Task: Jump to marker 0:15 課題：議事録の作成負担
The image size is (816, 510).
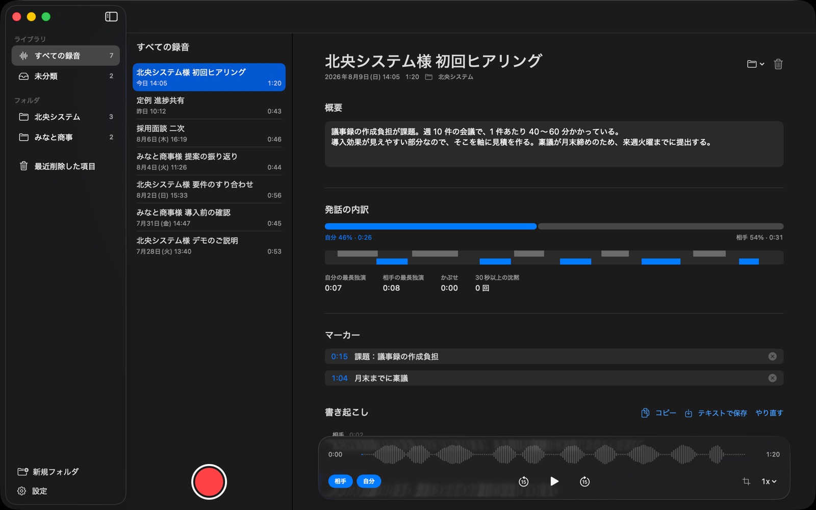Action: [554, 356]
